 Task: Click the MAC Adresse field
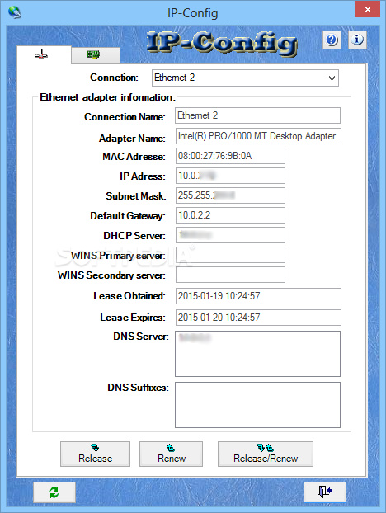[x=230, y=156]
